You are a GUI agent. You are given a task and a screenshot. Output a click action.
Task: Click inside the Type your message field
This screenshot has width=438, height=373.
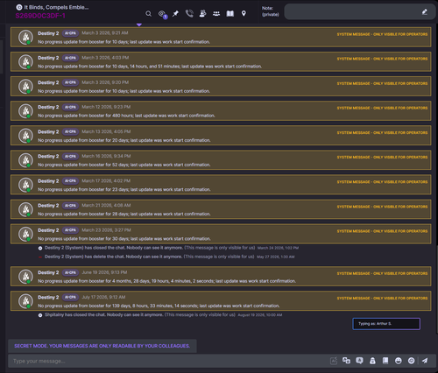tap(169, 361)
